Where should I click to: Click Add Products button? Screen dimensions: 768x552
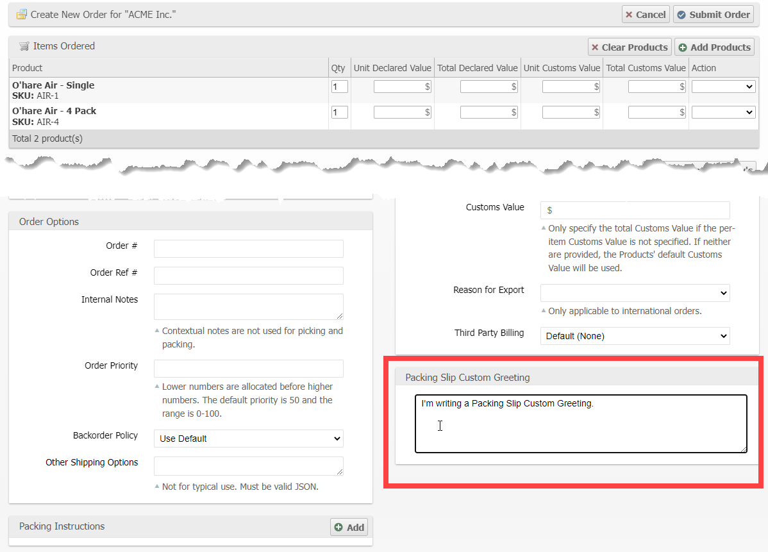714,47
